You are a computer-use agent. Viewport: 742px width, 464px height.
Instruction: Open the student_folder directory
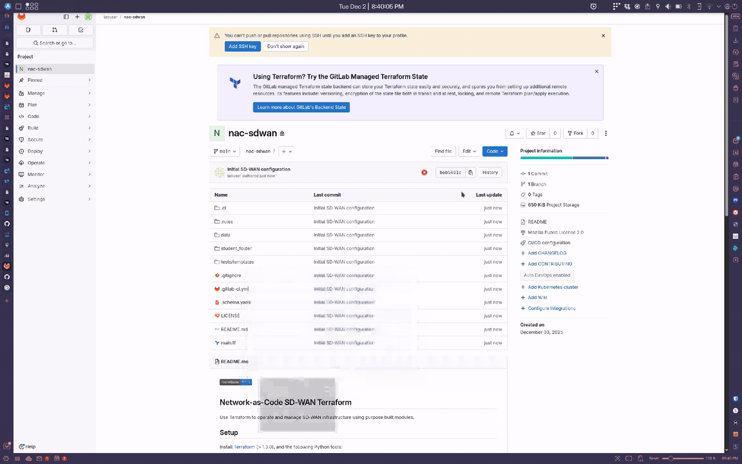236,248
